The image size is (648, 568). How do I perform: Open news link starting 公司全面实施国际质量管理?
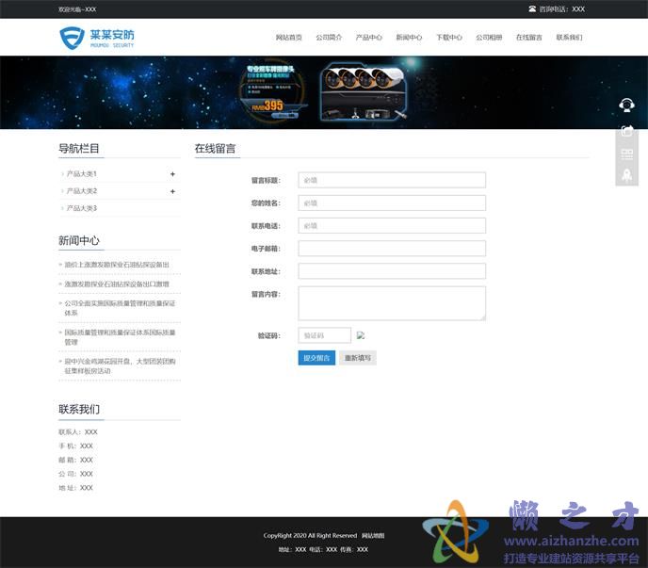[120, 308]
